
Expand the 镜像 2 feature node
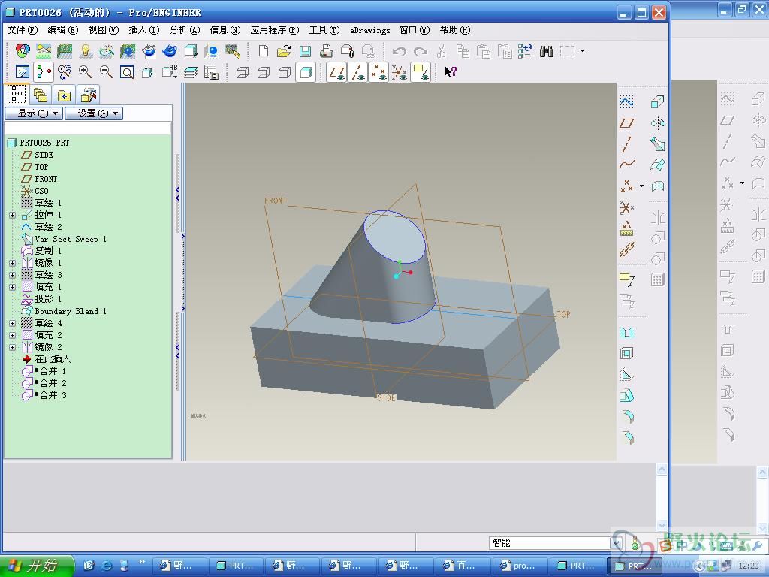[x=13, y=347]
